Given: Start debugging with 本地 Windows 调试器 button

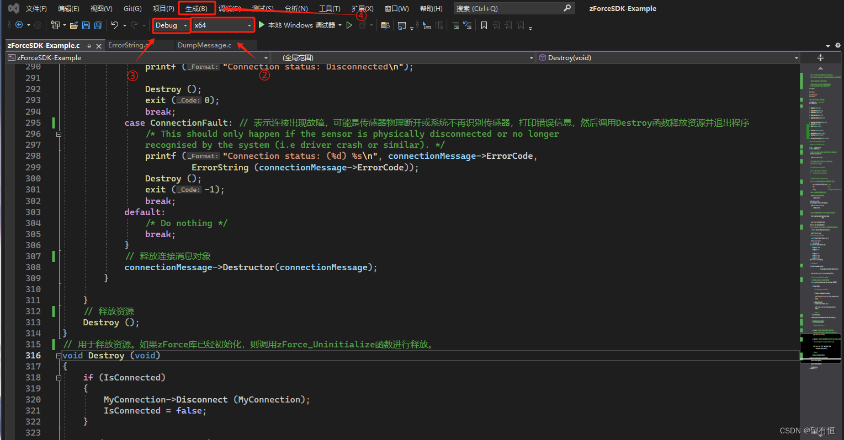Looking at the screenshot, I should [296, 25].
